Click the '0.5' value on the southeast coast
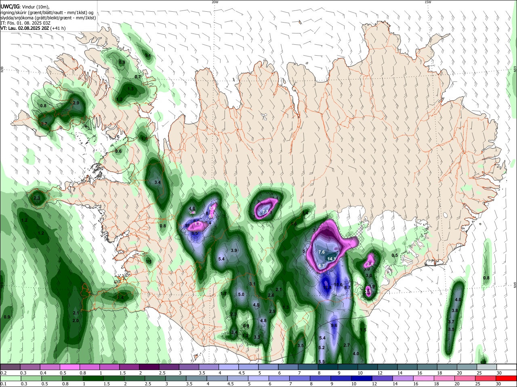Viewport: 517px width, 387px height. [395, 255]
